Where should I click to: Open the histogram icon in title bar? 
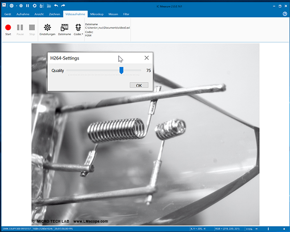48,6
